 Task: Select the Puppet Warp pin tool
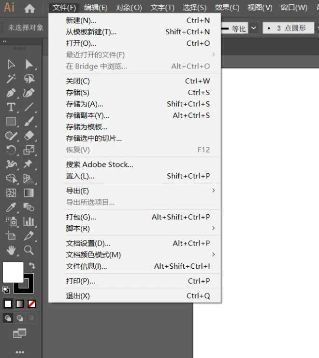[x=28, y=164]
